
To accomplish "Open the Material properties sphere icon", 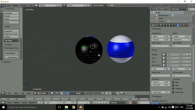I will pyautogui.click(x=181, y=25).
